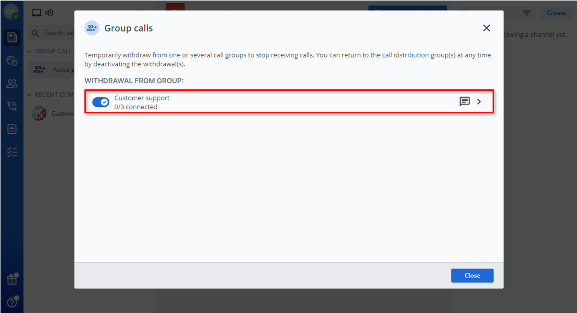Click the Create button

[x=556, y=13]
